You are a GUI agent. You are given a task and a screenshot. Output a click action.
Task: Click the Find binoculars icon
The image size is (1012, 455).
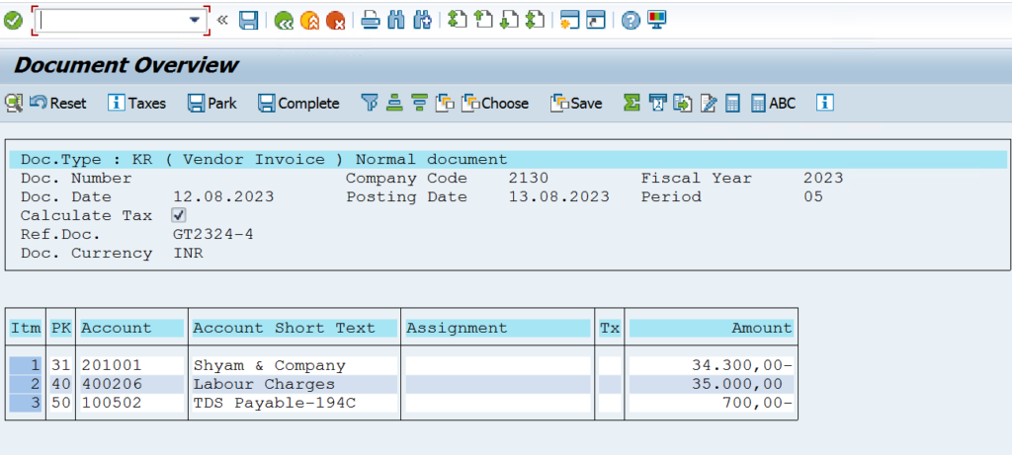pos(396,21)
